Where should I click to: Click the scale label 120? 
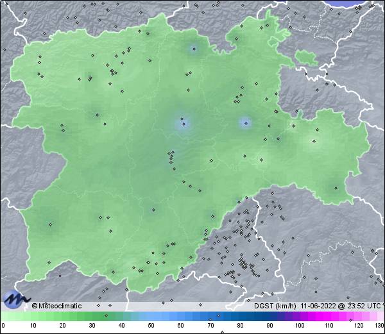pos(359,326)
